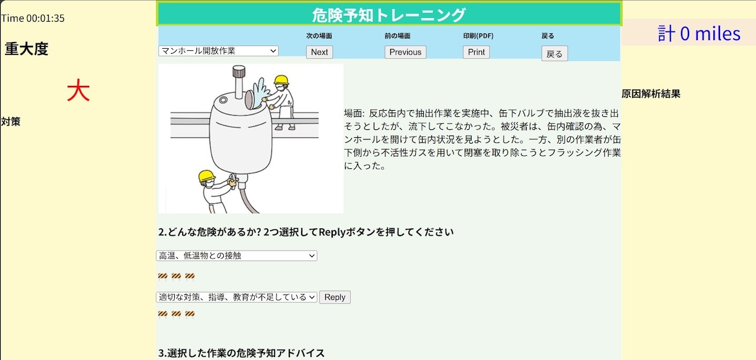Click the Previous scene button
This screenshot has height=360, width=756.
point(405,52)
